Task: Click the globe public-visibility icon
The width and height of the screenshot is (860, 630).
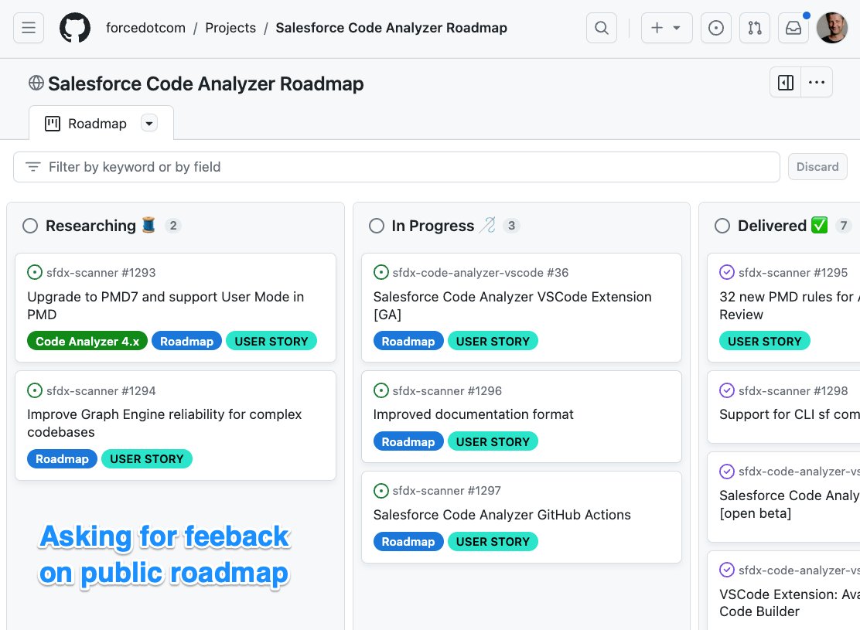Action: point(36,83)
